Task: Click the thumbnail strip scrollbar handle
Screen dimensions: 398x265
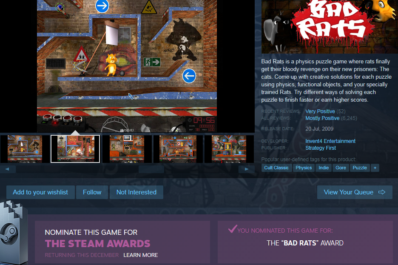Action: click(151, 169)
